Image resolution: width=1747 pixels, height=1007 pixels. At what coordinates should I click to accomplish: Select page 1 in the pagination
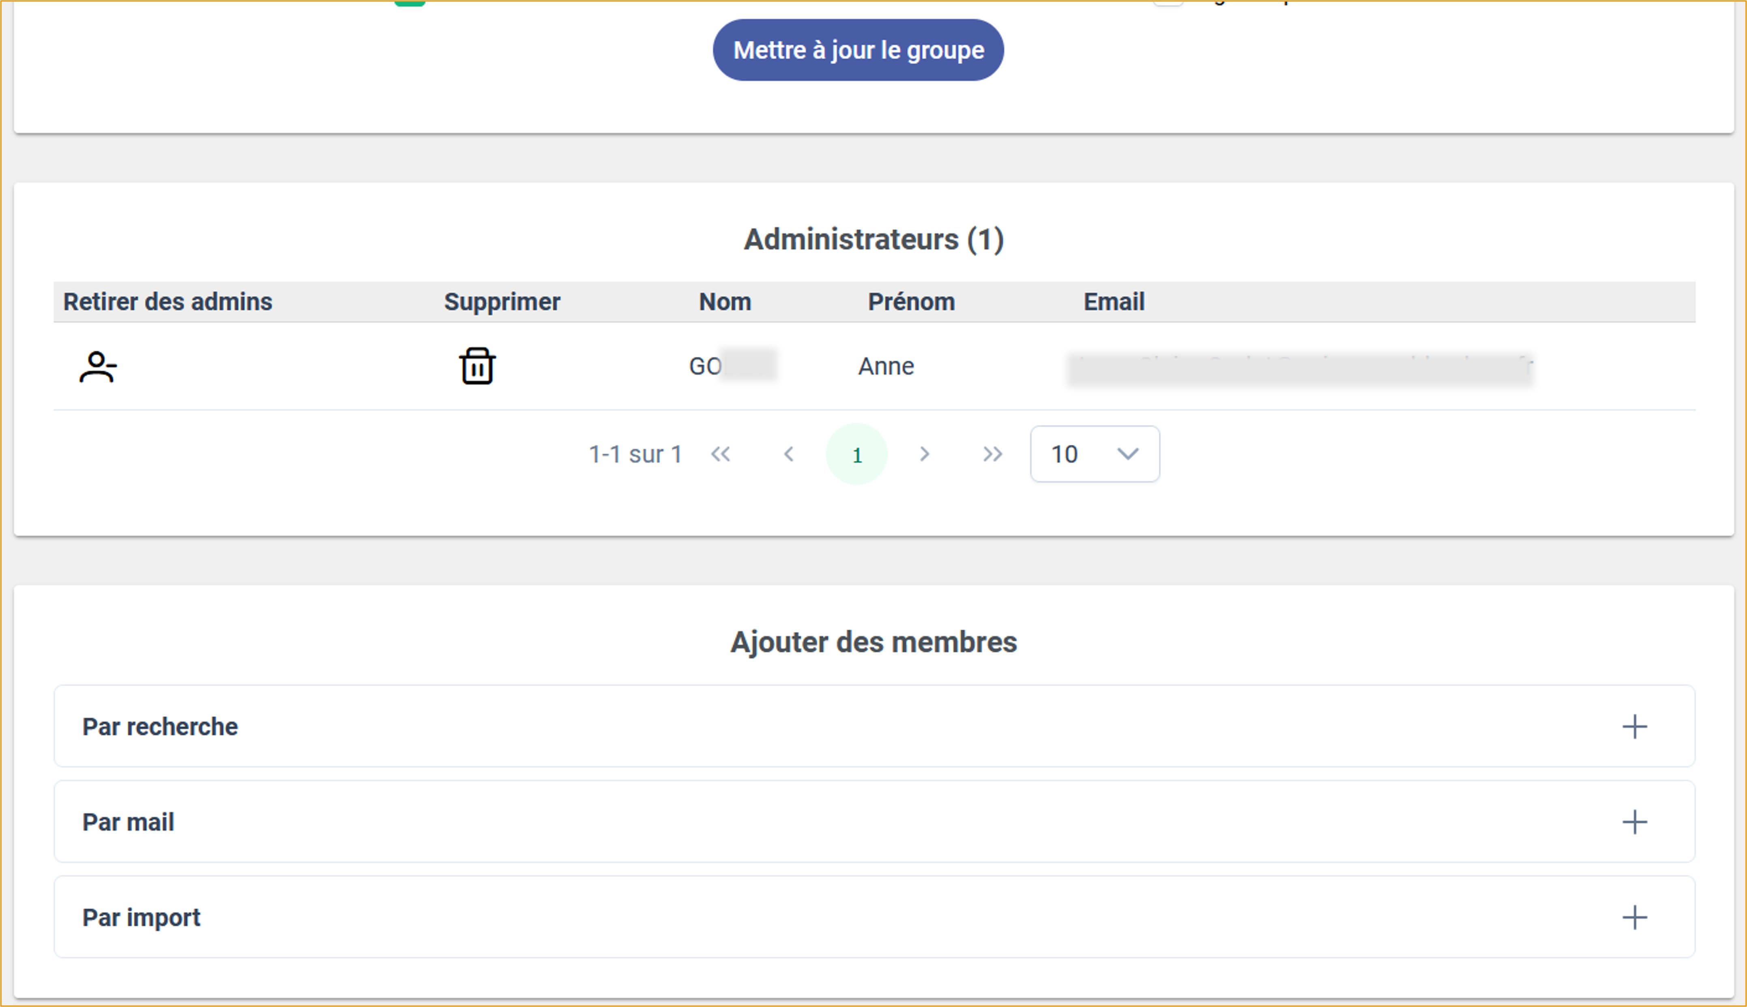tap(856, 454)
